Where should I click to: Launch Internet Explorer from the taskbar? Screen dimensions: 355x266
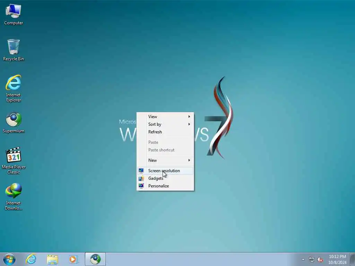[x=31, y=259]
